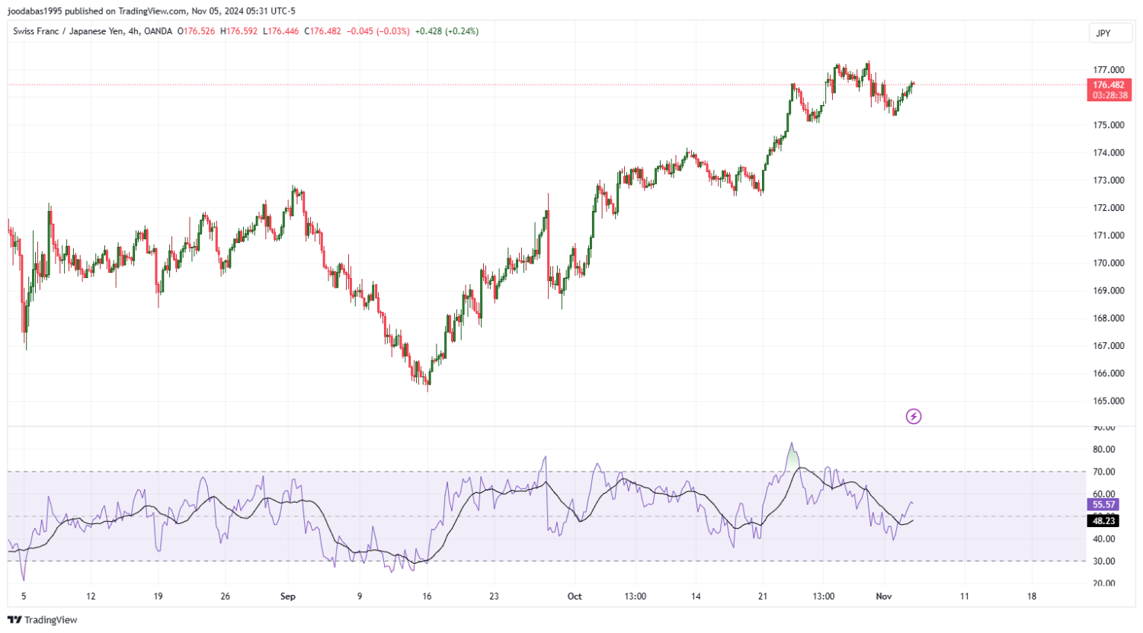The height and width of the screenshot is (633, 1143).
Task: Click the 173.000 price axis label
Action: [1109, 181]
